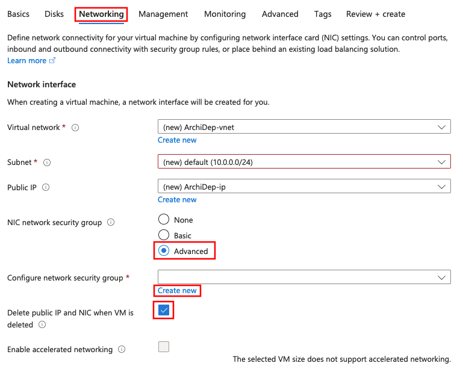Click info icon for NIC network security group

pyautogui.click(x=111, y=223)
